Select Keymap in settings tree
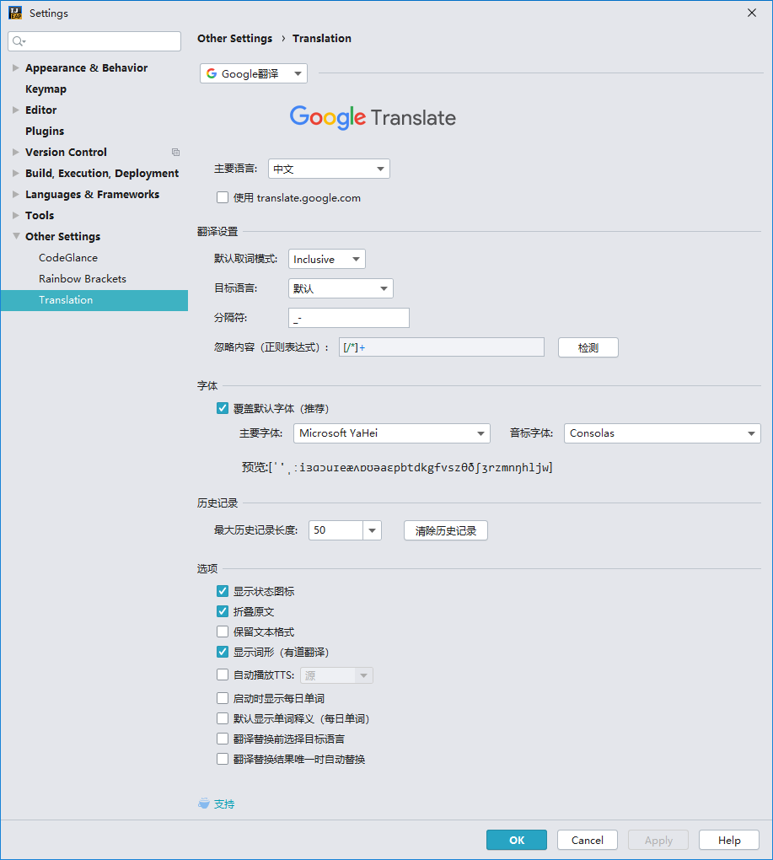The width and height of the screenshot is (773, 860). pos(46,89)
